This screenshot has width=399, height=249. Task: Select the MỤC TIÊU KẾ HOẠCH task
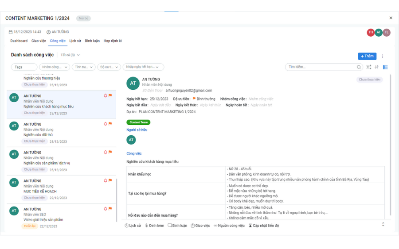pyautogui.click(x=61, y=189)
